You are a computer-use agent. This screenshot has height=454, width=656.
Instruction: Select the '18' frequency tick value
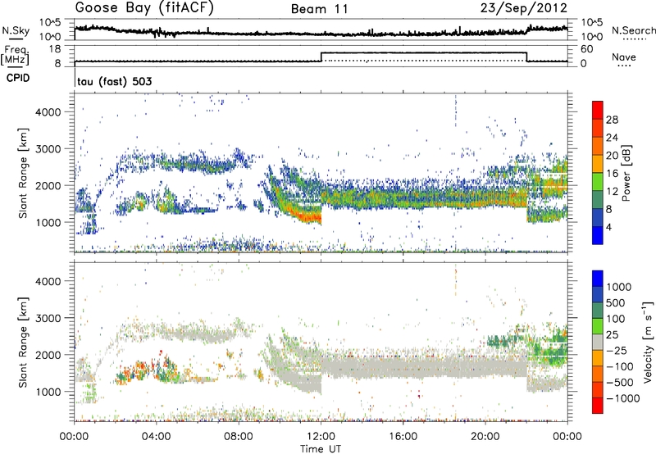tap(55, 49)
